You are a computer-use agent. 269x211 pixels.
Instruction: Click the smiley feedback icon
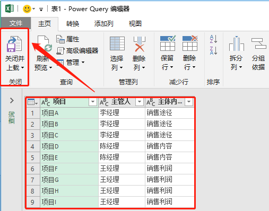pyautogui.click(x=27, y=9)
